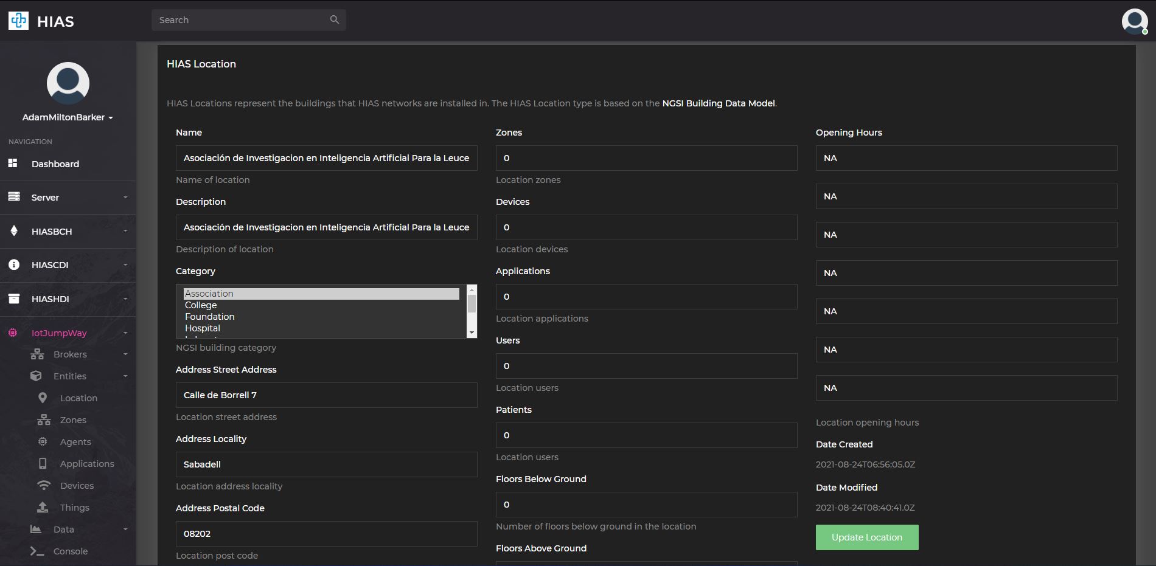
Task: Open the Zones menu item
Action: tap(73, 420)
